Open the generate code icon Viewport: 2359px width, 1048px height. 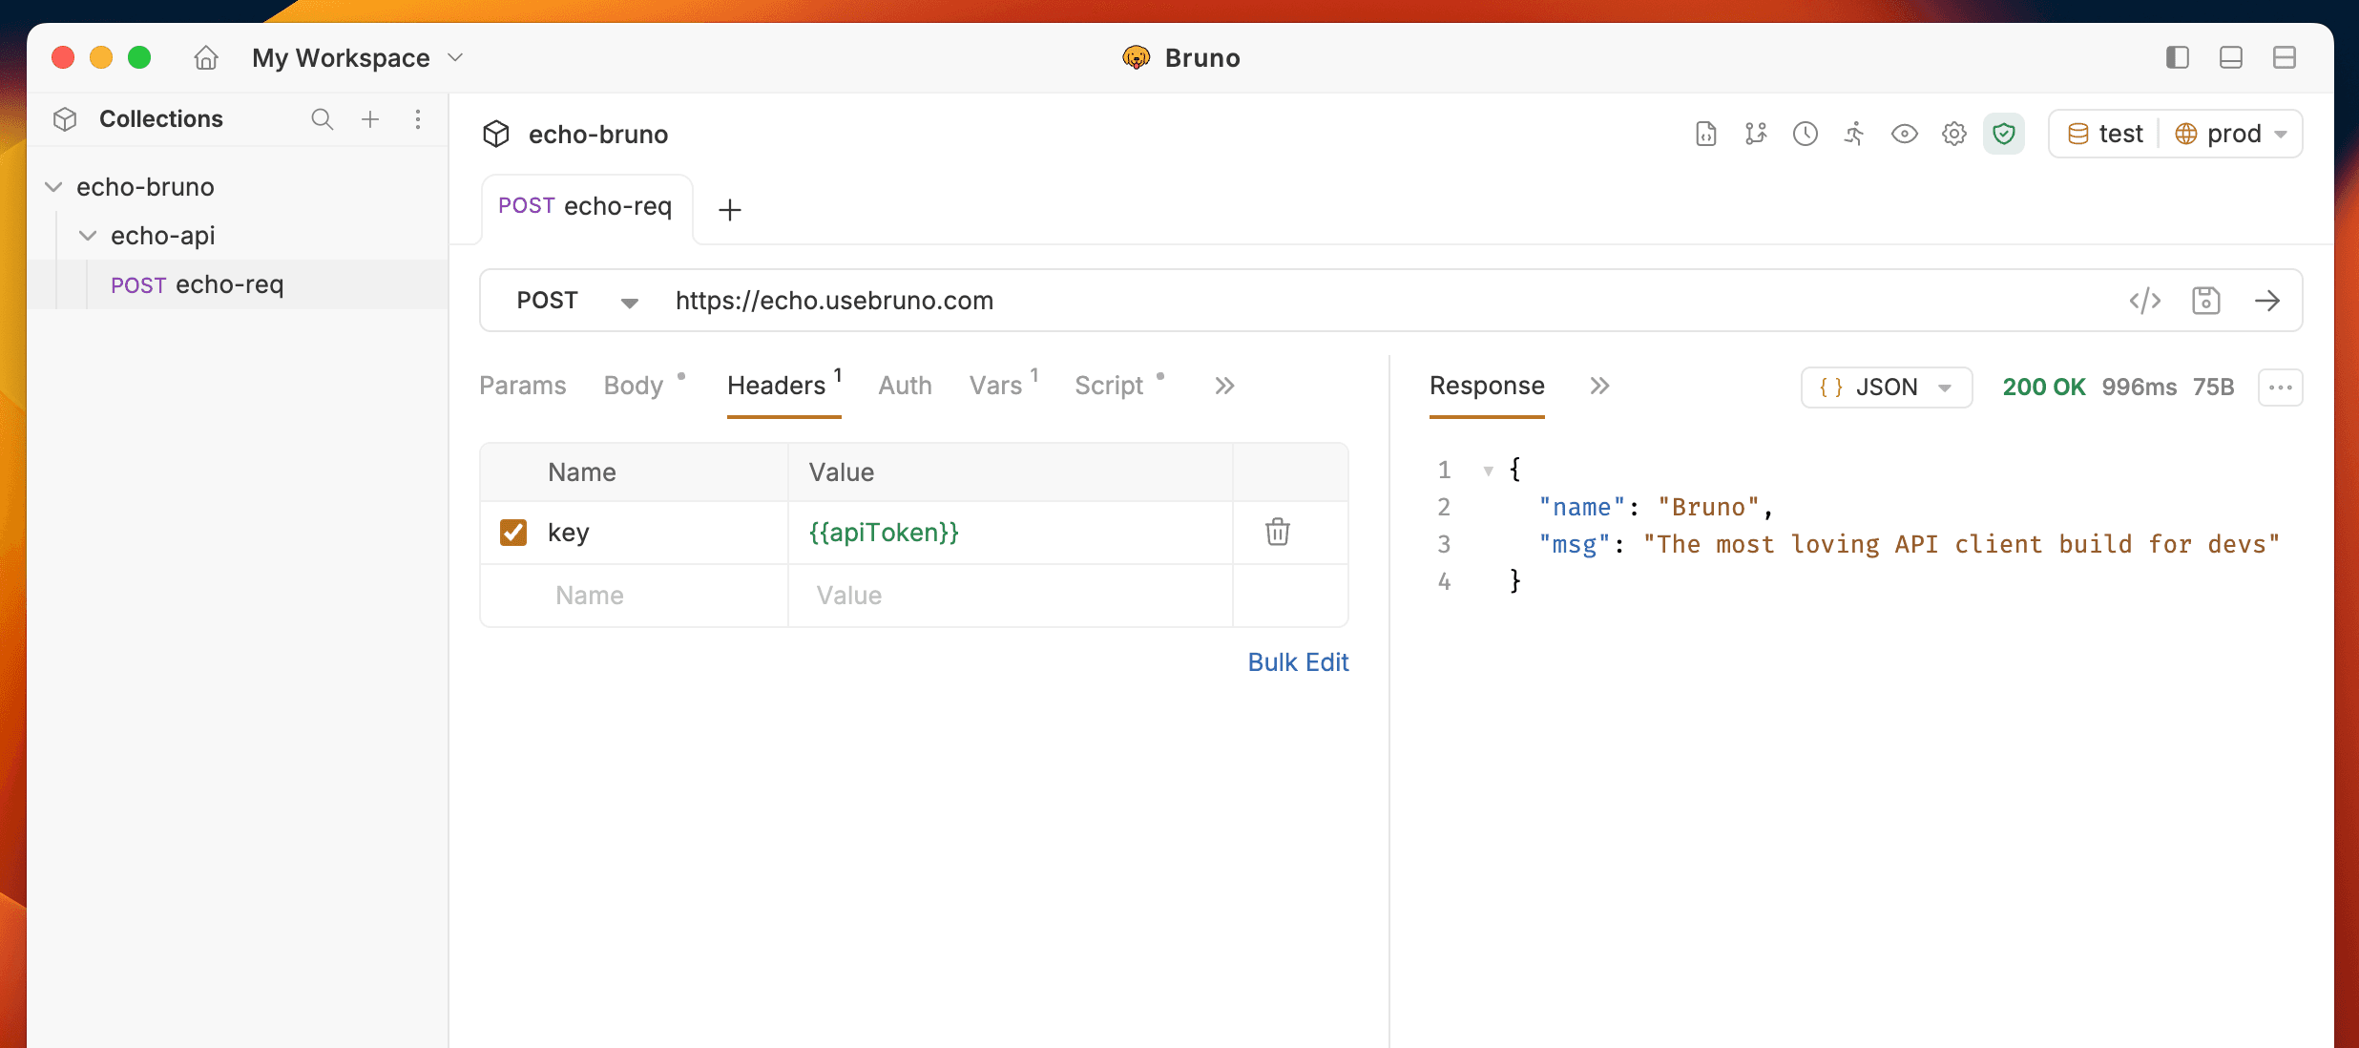click(x=2144, y=301)
